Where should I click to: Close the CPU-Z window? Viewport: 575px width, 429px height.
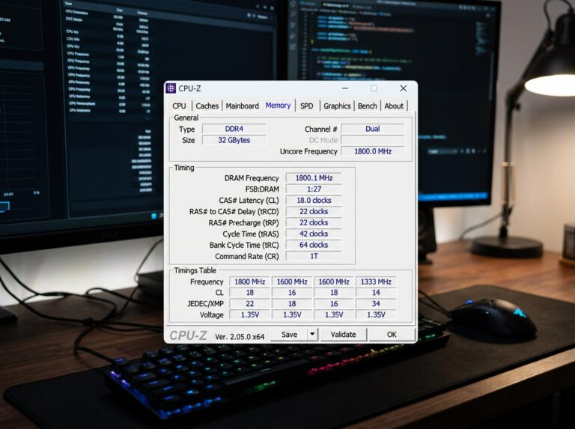[x=403, y=88]
